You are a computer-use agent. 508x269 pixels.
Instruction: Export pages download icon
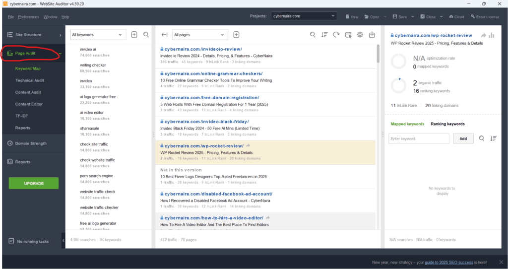(x=372, y=35)
